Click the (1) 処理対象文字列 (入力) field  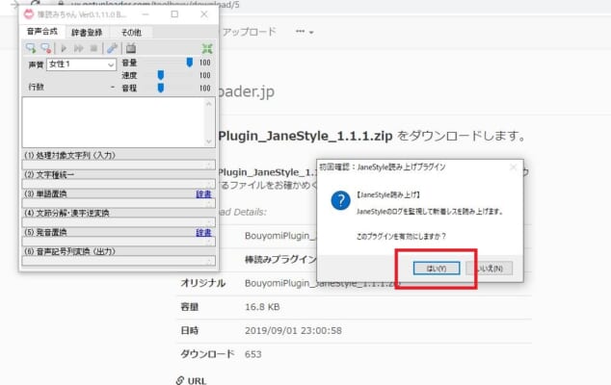click(x=119, y=165)
